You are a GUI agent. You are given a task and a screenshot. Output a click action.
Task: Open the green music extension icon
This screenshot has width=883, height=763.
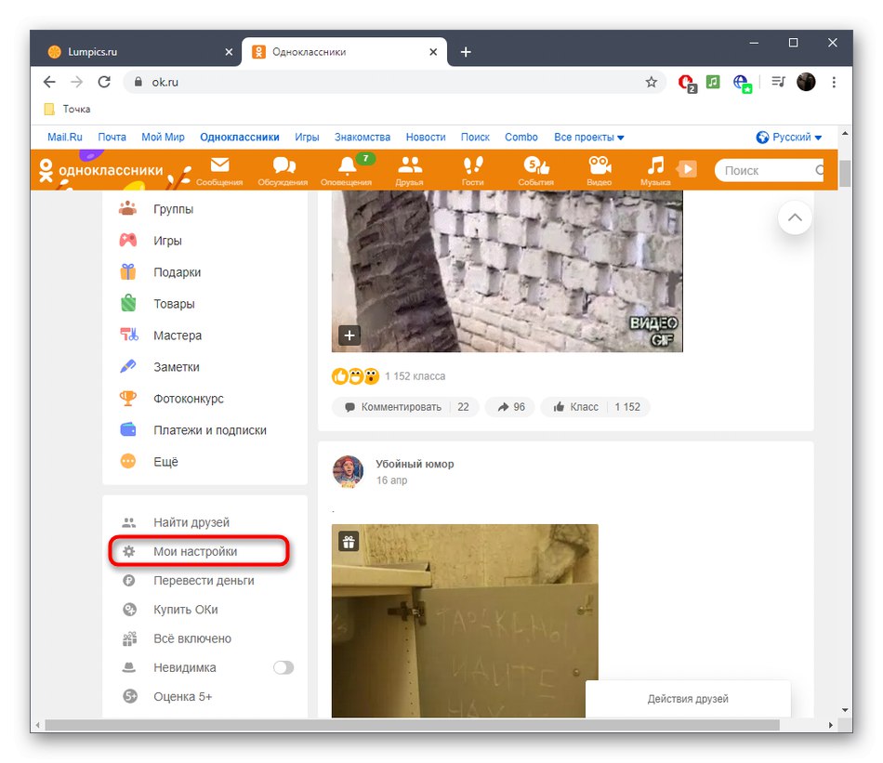[713, 82]
